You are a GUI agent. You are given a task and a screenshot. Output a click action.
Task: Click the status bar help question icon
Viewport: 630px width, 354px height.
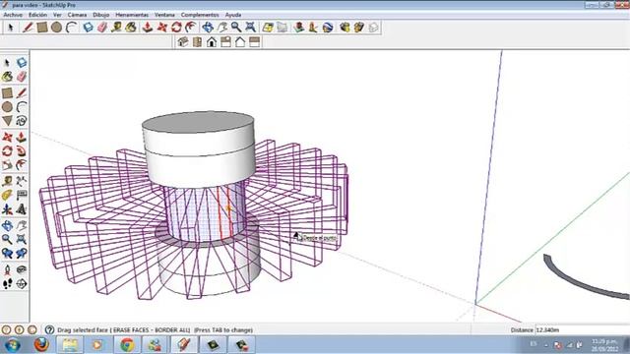click(x=49, y=330)
